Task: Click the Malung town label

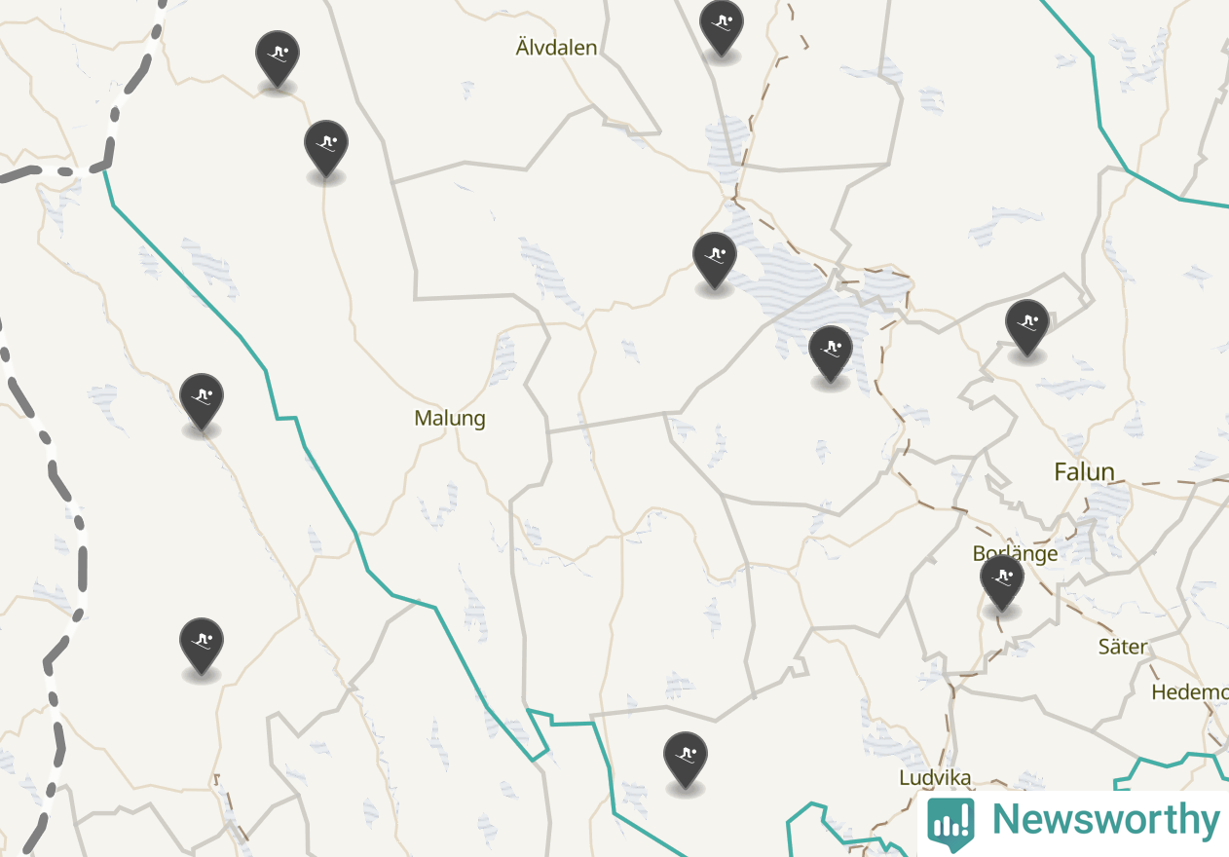Action: pyautogui.click(x=450, y=419)
